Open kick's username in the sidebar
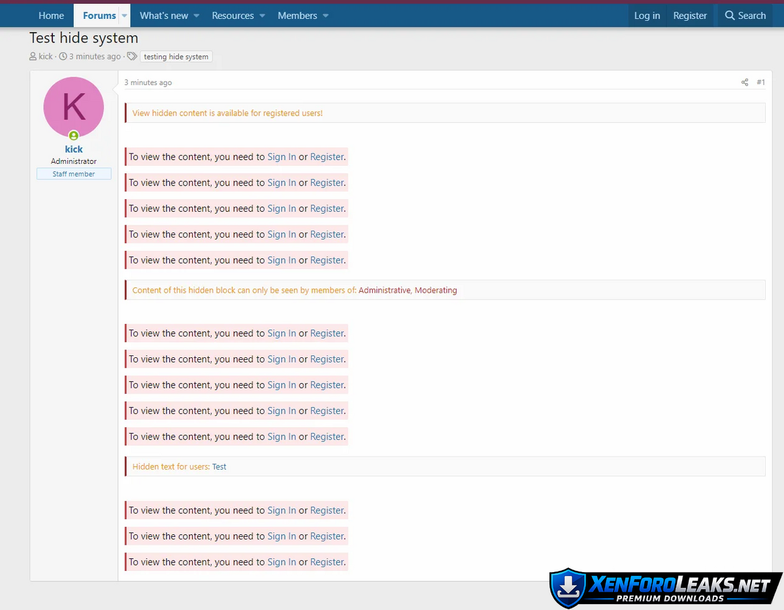784x610 pixels. click(x=74, y=150)
